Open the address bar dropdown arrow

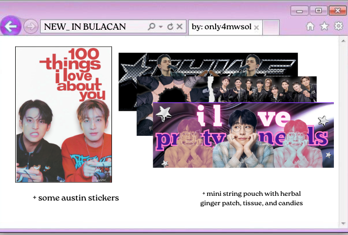coord(161,27)
